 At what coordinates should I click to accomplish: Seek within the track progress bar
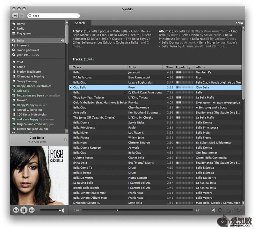pos(137,210)
